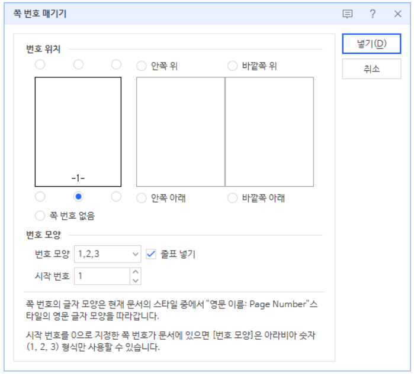Screen dimensions: 414x374
Task: Select bottom-left page number position
Action: [40, 196]
